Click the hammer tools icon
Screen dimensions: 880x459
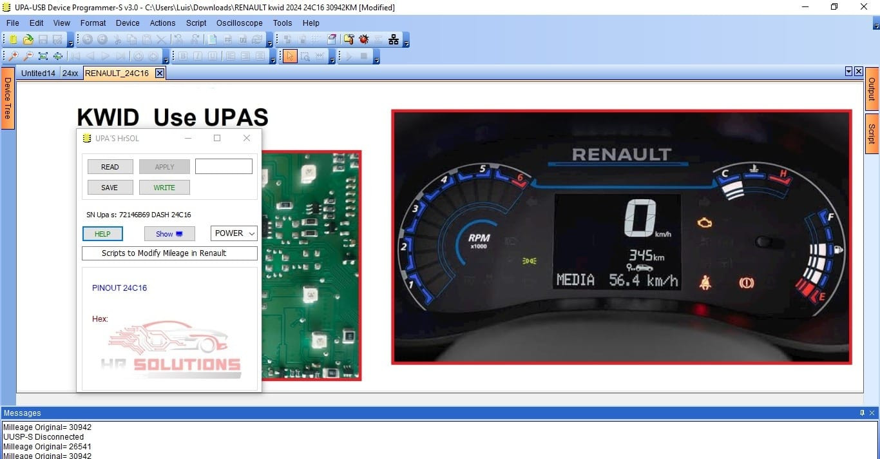[x=349, y=39]
